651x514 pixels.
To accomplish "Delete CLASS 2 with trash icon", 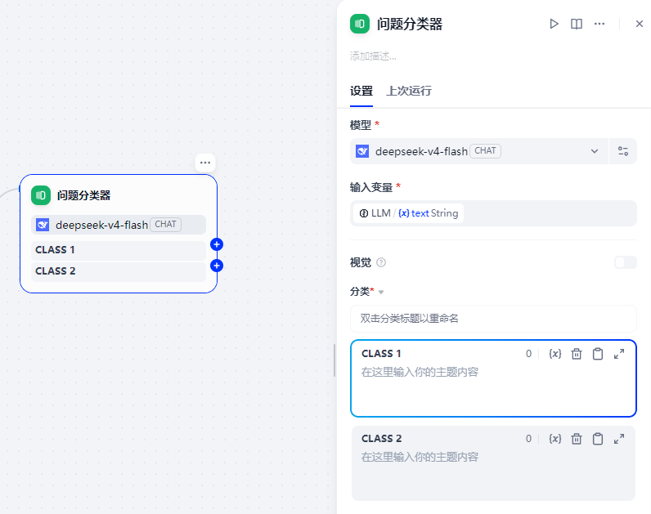I will pos(577,439).
